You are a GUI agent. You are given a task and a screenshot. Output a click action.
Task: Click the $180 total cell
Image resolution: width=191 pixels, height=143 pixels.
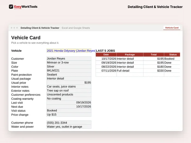point(154,67)
